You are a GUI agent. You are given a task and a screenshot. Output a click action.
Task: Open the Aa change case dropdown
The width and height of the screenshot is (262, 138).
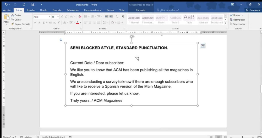[73, 17]
